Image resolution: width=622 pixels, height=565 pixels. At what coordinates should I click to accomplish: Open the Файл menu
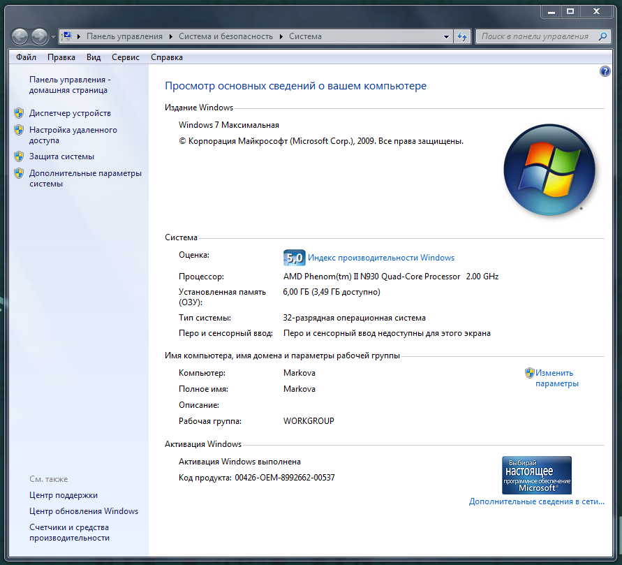26,57
